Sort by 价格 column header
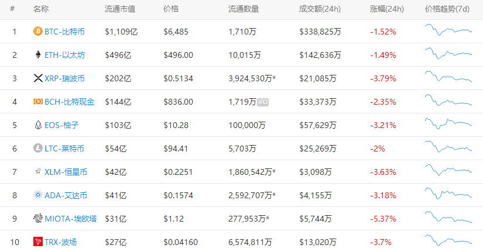This screenshot has height=252, width=483. coord(171,9)
